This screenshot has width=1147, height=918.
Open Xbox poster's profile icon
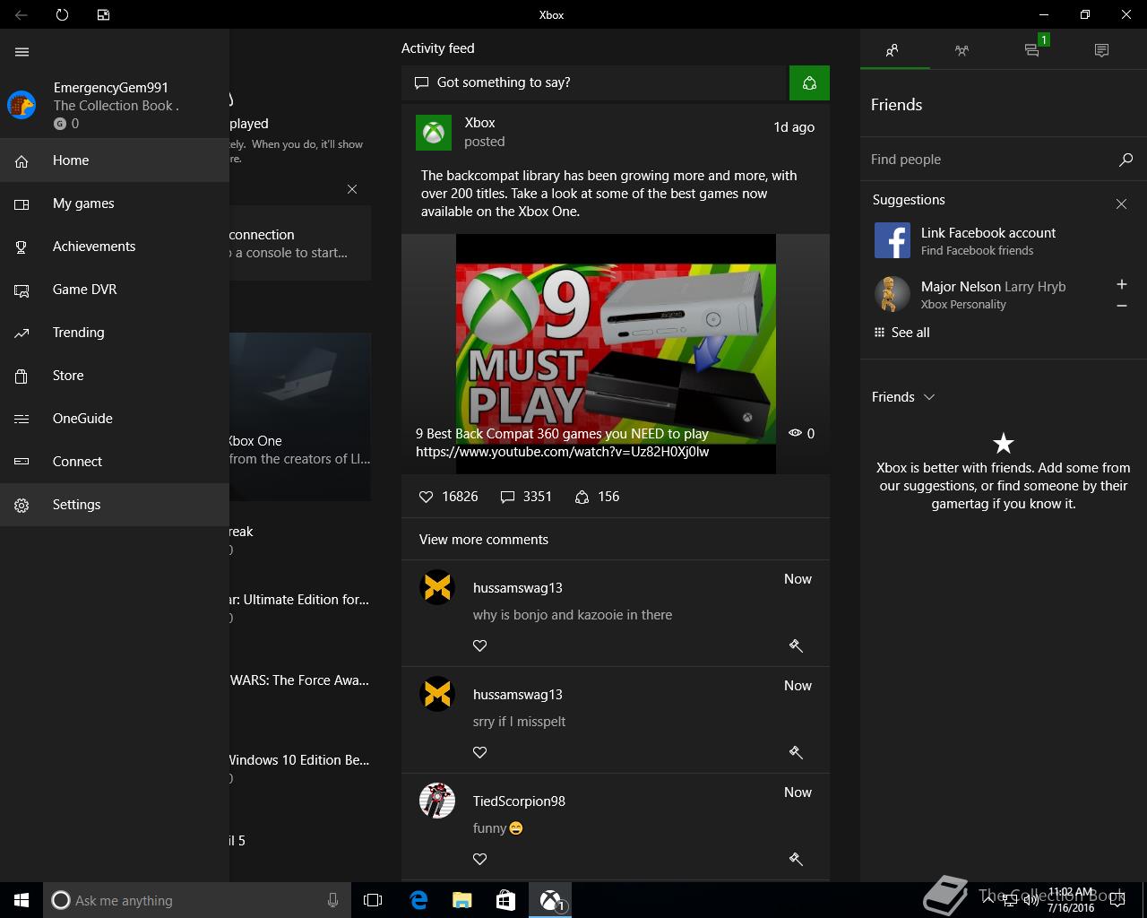coord(434,133)
